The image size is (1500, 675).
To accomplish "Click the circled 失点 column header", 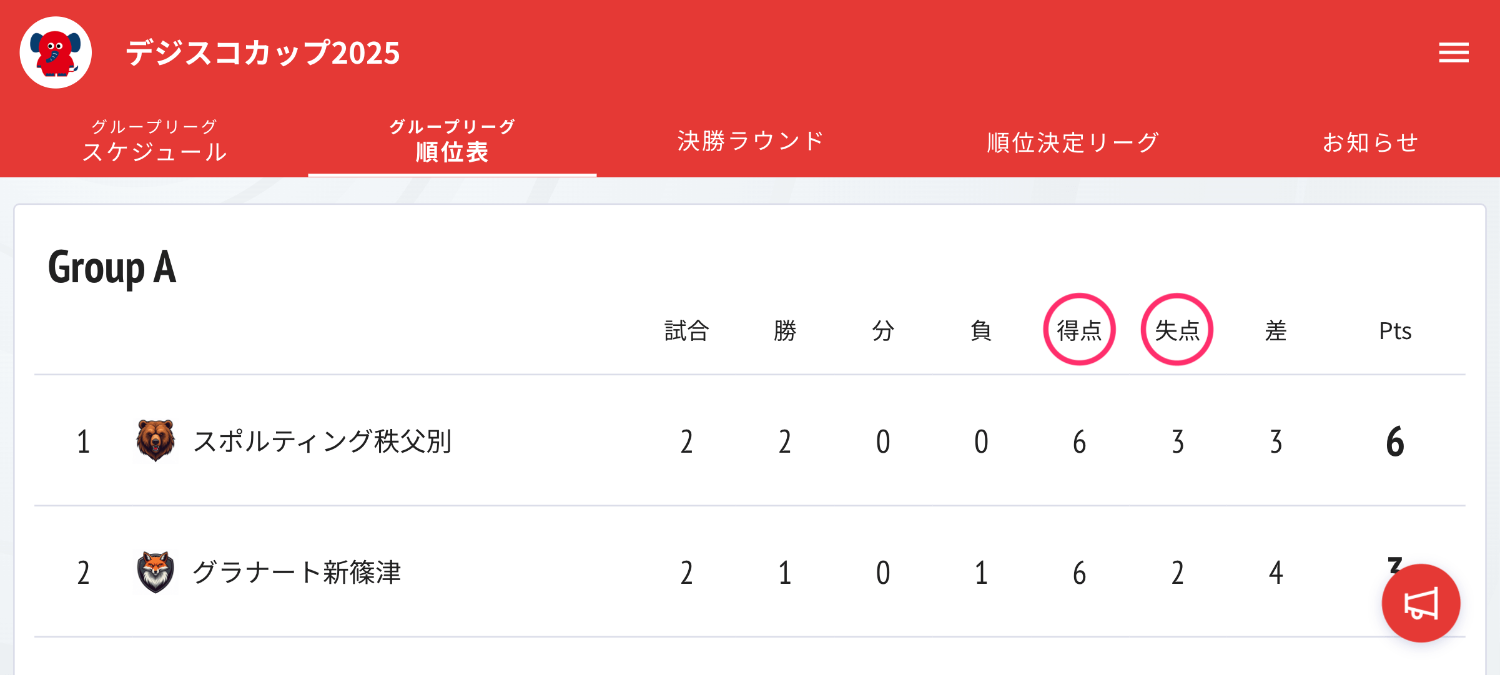I will coord(1177,330).
